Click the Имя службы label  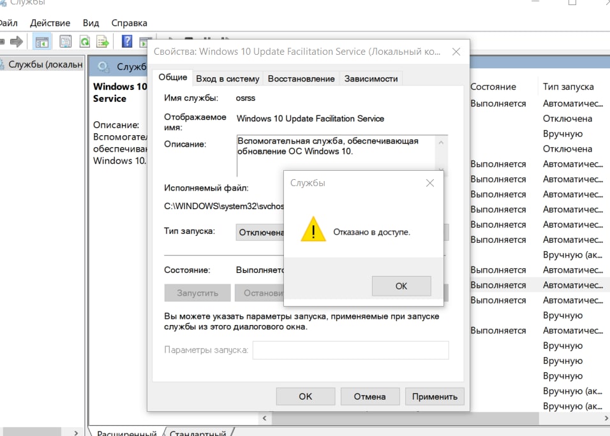(x=191, y=98)
